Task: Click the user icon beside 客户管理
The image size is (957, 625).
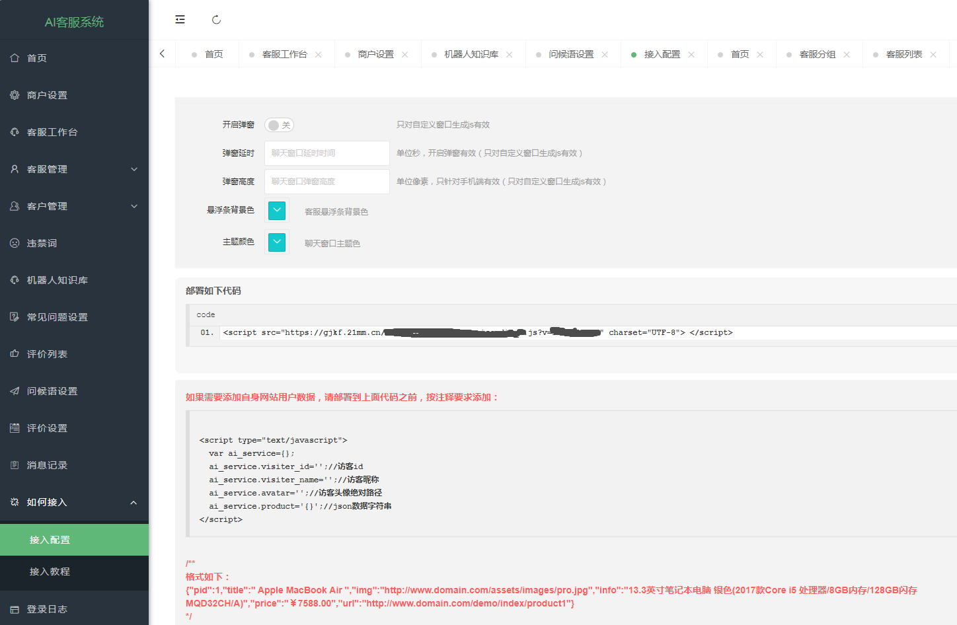Action: tap(15, 206)
